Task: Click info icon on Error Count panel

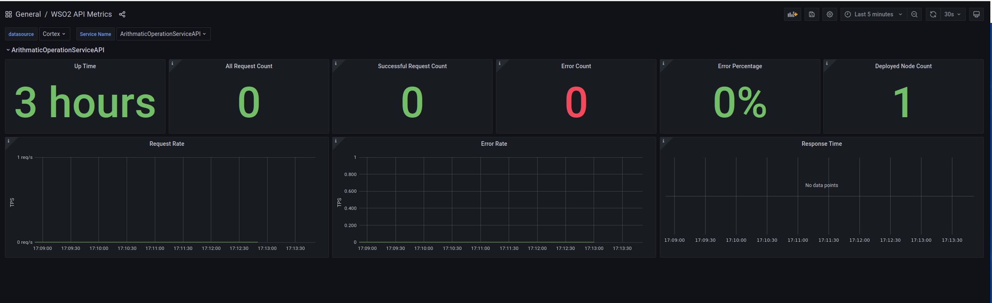Action: (500, 63)
